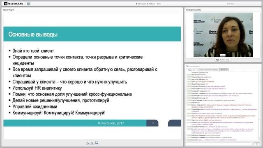Switch to the general chat tab

tap(191, 69)
